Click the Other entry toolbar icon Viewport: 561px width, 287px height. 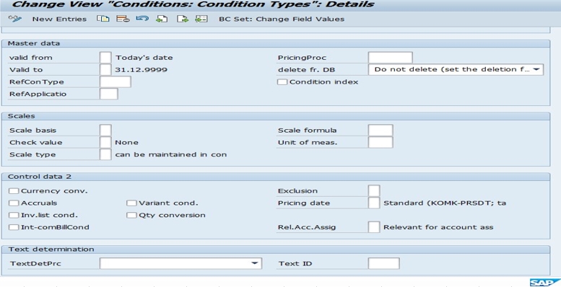tap(201, 19)
